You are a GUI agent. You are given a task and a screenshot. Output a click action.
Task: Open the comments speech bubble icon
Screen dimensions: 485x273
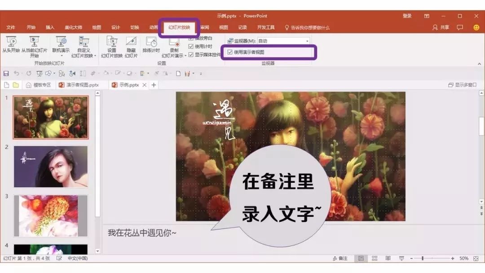pos(460,27)
